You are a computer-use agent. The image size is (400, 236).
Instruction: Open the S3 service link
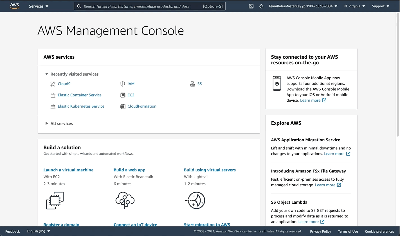(199, 84)
